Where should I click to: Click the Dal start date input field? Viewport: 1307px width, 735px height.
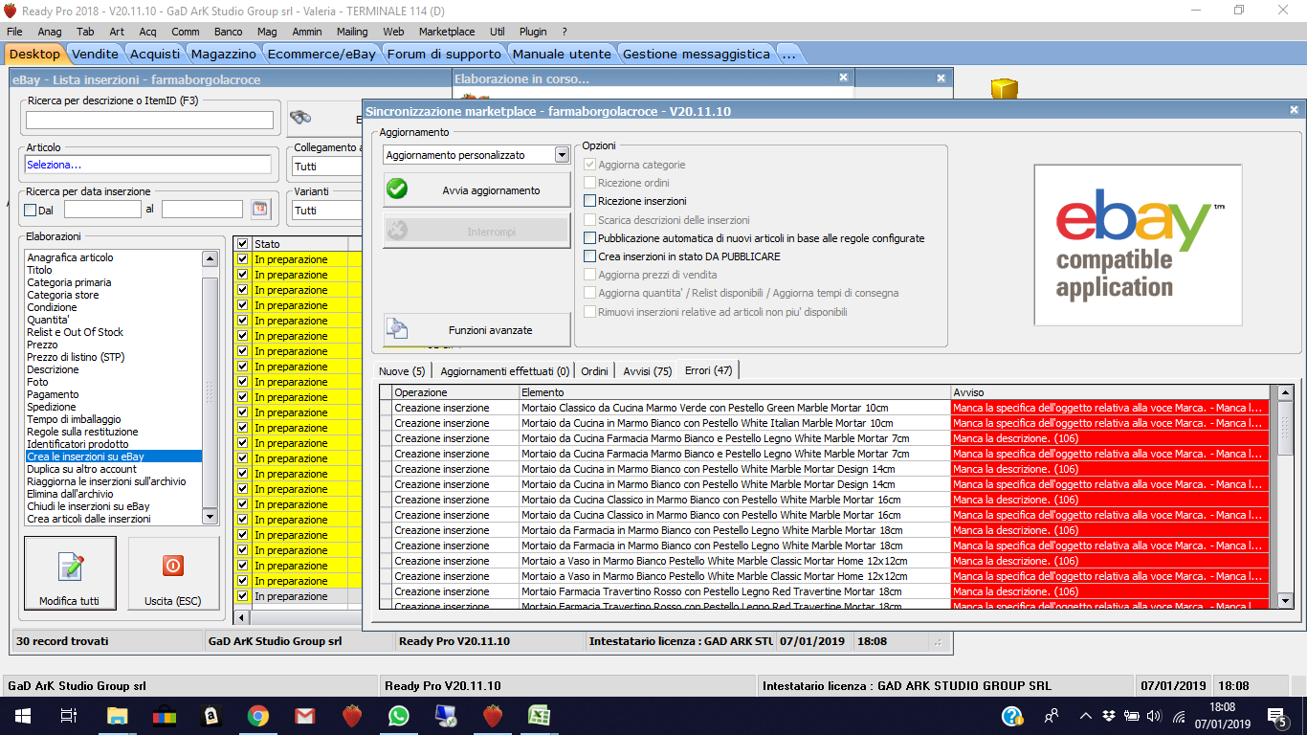(x=102, y=209)
